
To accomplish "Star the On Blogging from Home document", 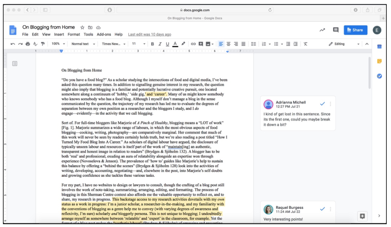I will (x=82, y=27).
